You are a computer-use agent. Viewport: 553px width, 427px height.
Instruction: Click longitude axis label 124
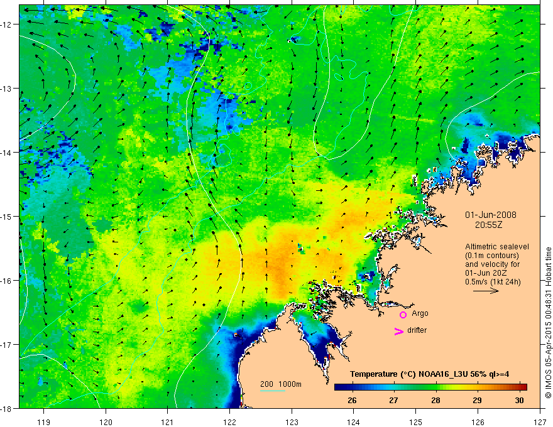[x=354, y=422]
